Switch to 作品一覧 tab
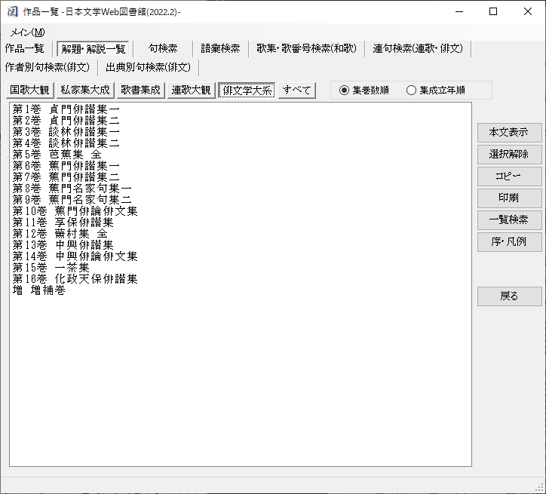Viewport: 546px width, 494px height. pos(25,48)
